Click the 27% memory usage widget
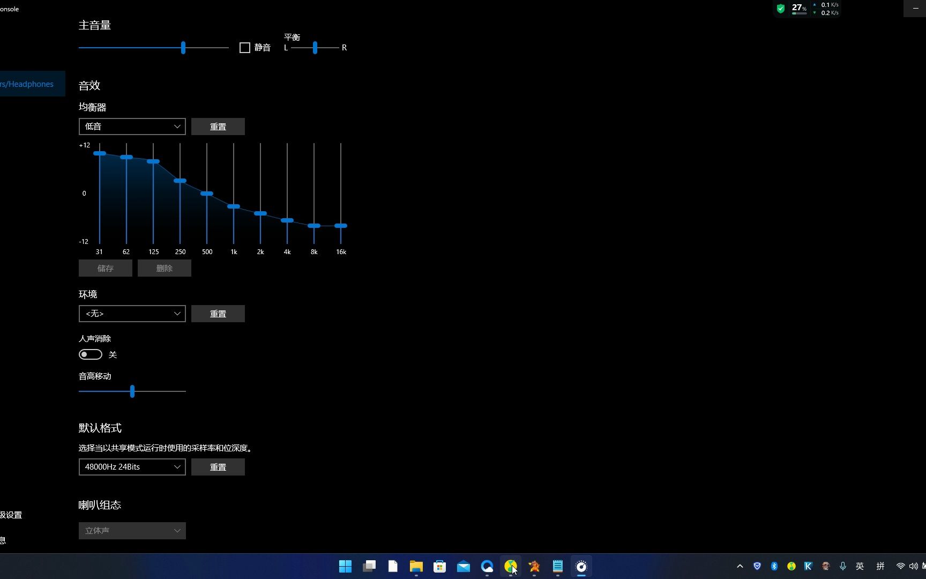Viewport: 926px width, 579px height. (x=799, y=8)
